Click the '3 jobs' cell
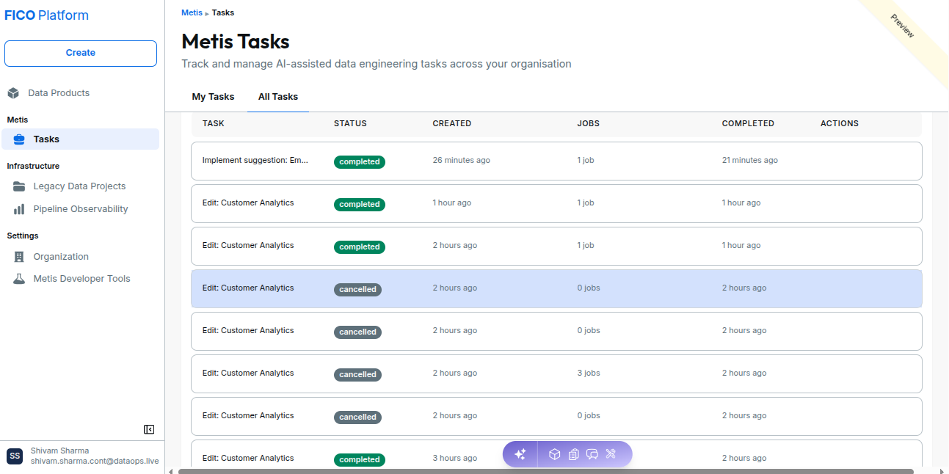This screenshot has height=474, width=949. pyautogui.click(x=589, y=373)
